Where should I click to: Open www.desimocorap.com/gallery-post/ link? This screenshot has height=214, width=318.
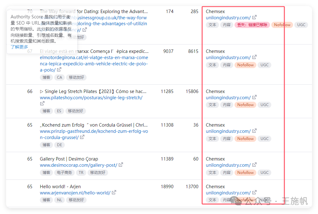point(78,165)
